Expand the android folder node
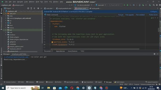Screen dimensions: 161x90 coord(6,18)
